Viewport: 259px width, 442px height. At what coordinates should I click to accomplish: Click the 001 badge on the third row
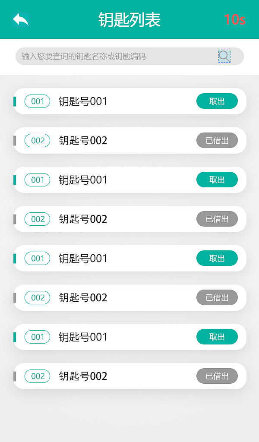pos(37,180)
